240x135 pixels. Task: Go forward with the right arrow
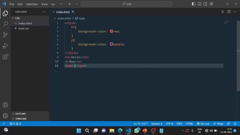click(x=76, y=4)
